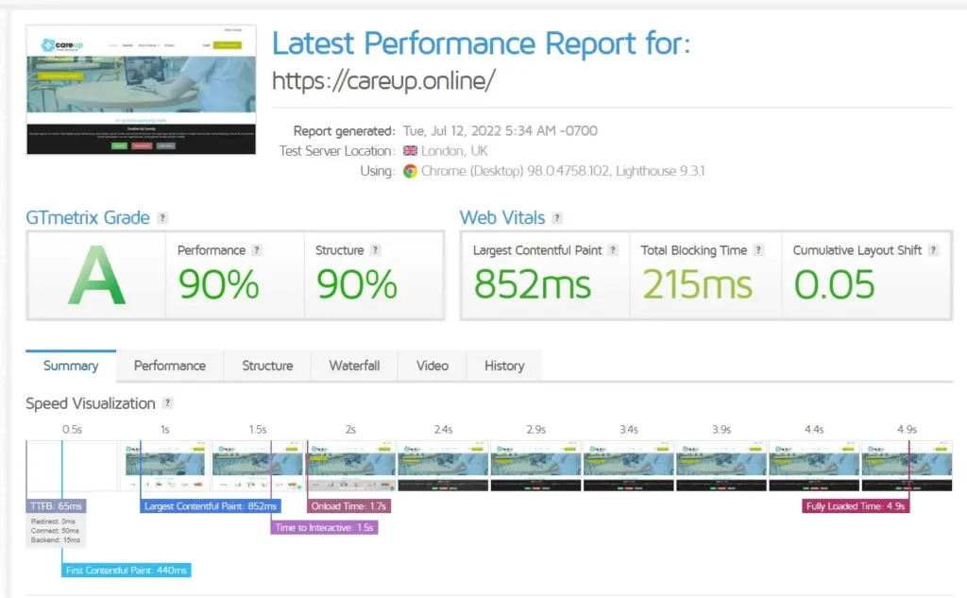967x598 pixels.
Task: View the History tab
Action: coord(504,366)
